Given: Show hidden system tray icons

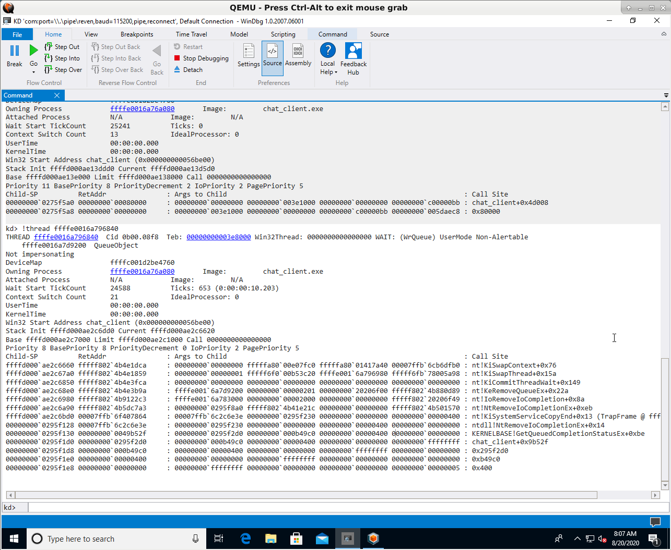Looking at the screenshot, I should [577, 539].
